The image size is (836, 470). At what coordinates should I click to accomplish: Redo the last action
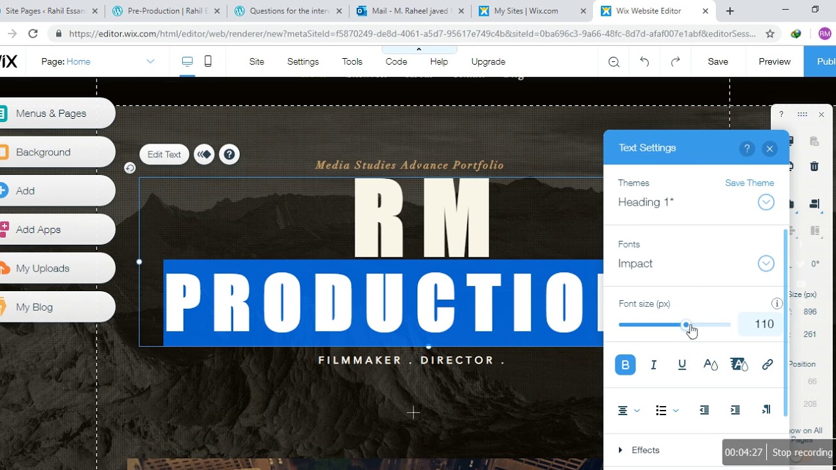675,62
